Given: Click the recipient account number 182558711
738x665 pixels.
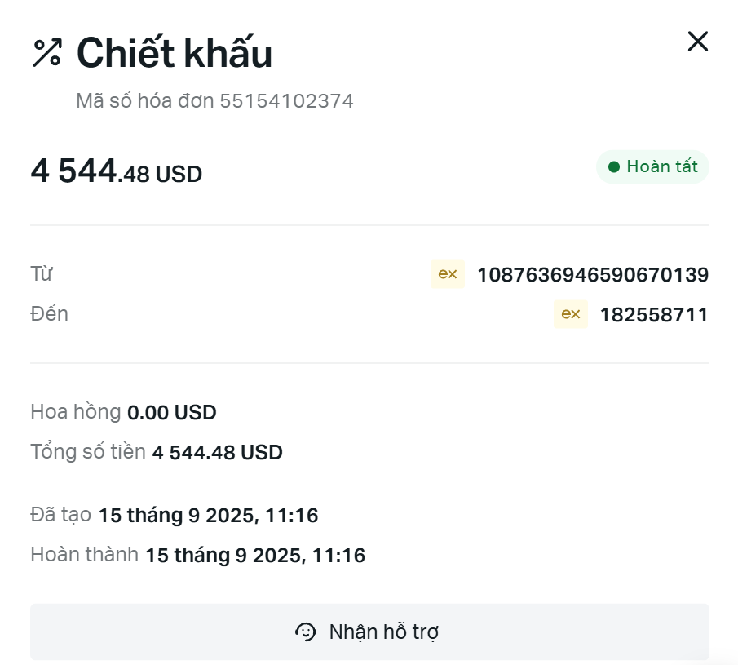Looking at the screenshot, I should [654, 315].
